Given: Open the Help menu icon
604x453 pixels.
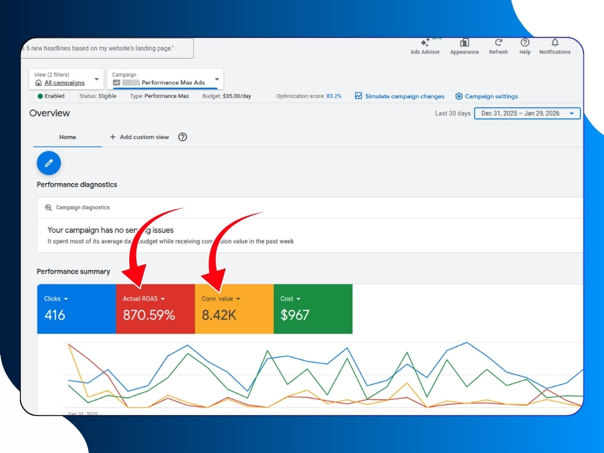Looking at the screenshot, I should point(525,42).
